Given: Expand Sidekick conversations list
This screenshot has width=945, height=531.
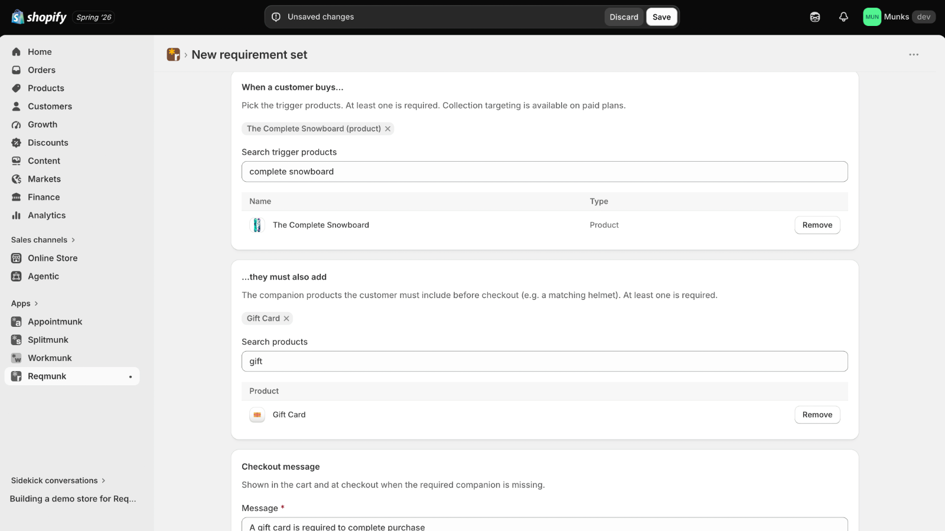Looking at the screenshot, I should pyautogui.click(x=58, y=481).
